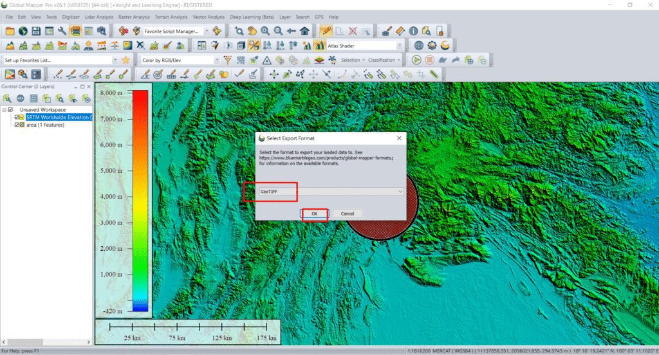659x355 pixels.
Task: Click the airplane flight path icon
Action: pos(141,46)
